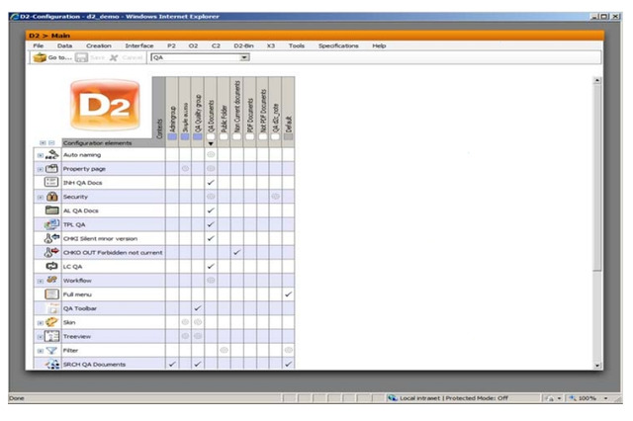Select the Property page row icon

coord(51,169)
